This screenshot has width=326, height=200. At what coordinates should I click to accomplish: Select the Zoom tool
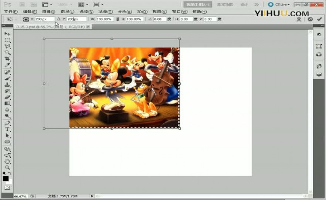click(x=7, y=167)
